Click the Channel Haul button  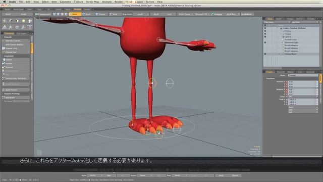point(16,52)
